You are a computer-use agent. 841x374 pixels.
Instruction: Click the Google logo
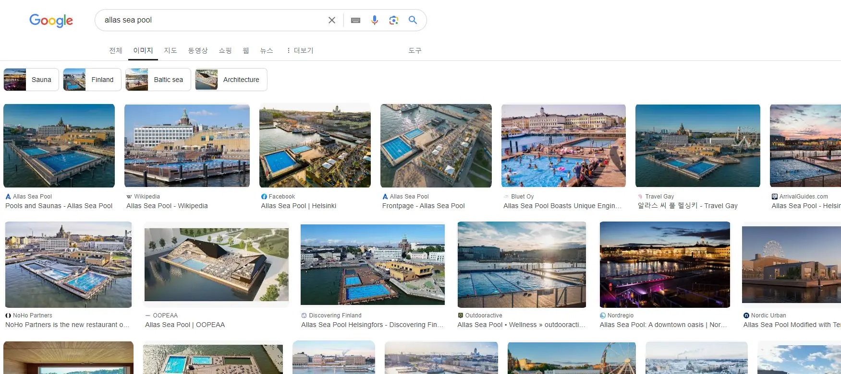(x=51, y=20)
